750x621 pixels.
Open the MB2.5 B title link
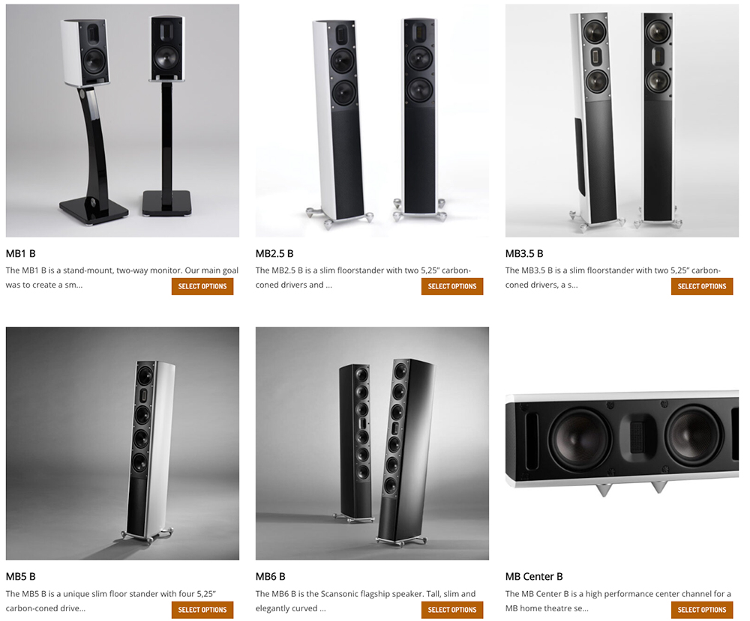(x=274, y=254)
